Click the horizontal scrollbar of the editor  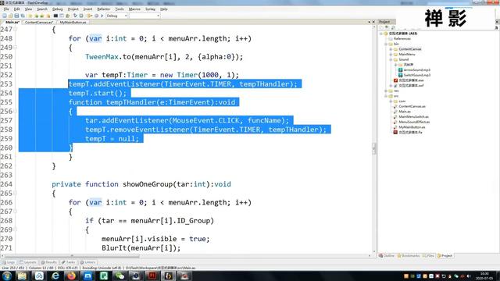point(186,256)
